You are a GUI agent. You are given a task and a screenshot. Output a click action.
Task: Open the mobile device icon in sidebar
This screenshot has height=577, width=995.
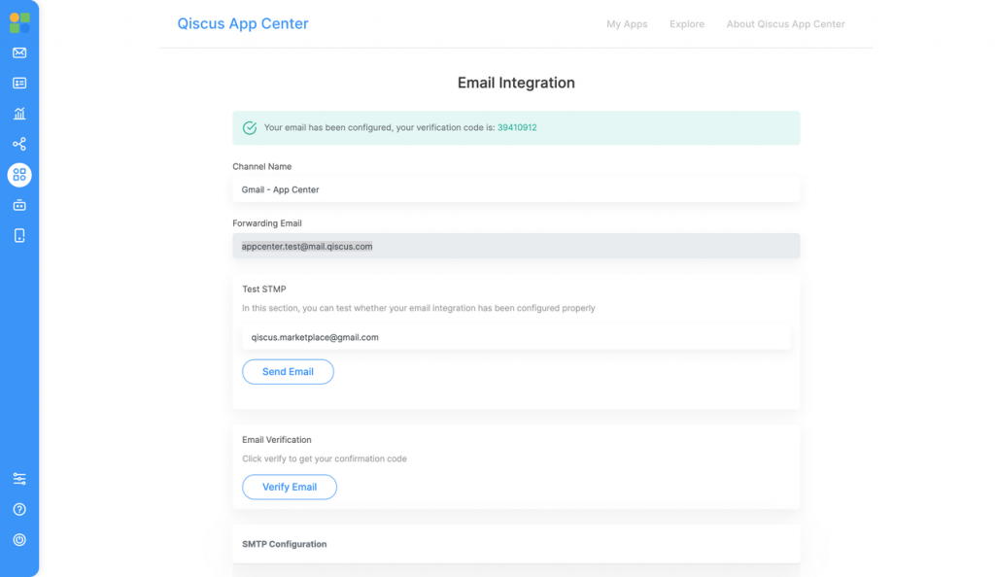(19, 235)
